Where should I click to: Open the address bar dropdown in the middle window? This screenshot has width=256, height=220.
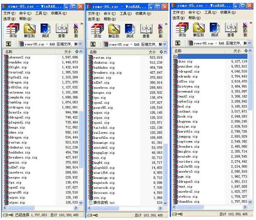[x=165, y=44]
